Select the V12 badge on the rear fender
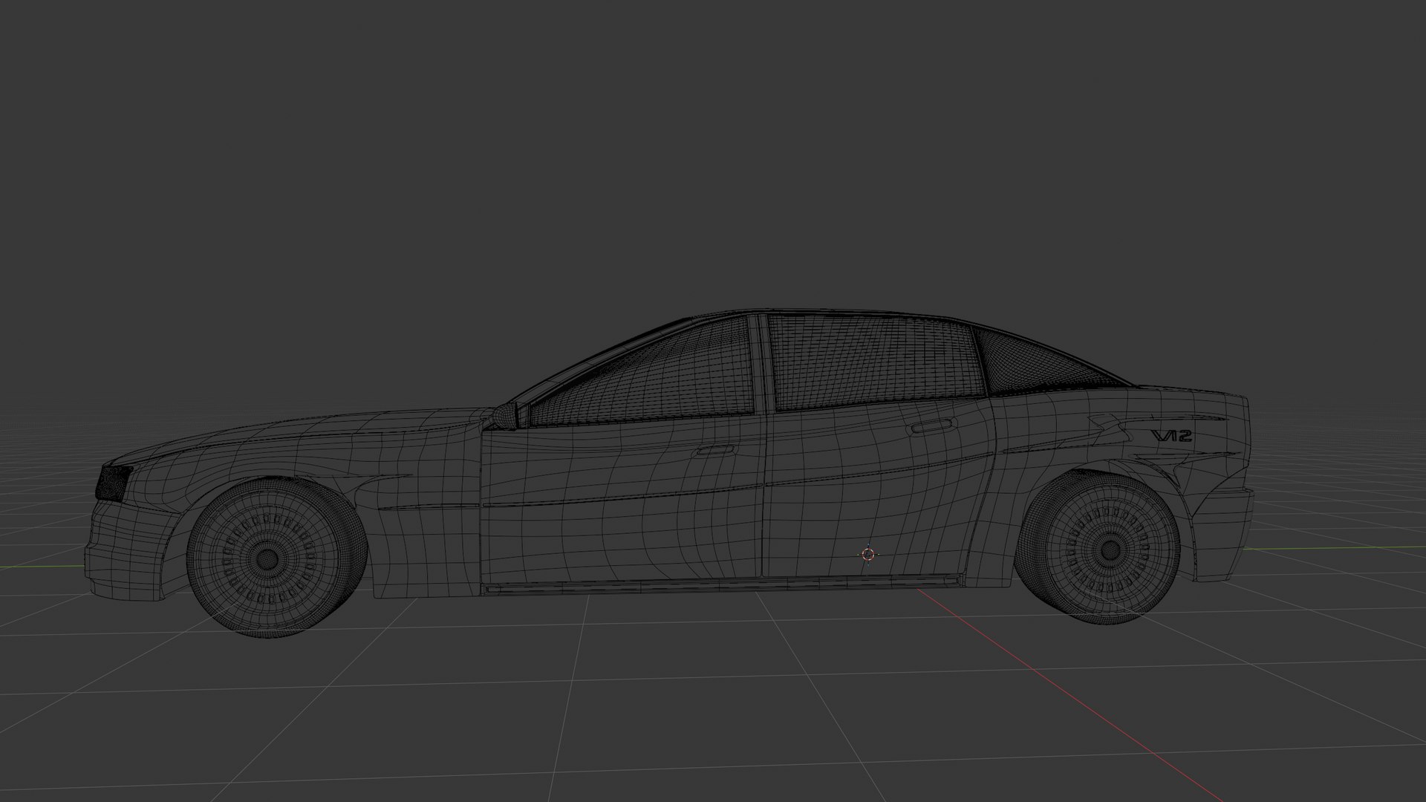The height and width of the screenshot is (802, 1426). tap(1172, 435)
